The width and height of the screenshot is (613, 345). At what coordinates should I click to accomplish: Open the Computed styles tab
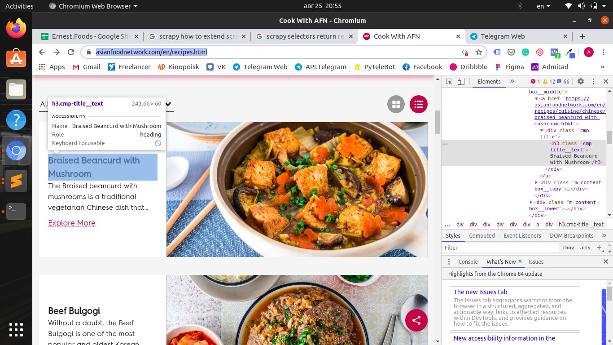click(x=482, y=235)
